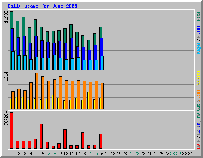The image size is (203, 158).
Task: Click the orange sites bar for day 9
Action: (x=61, y=93)
